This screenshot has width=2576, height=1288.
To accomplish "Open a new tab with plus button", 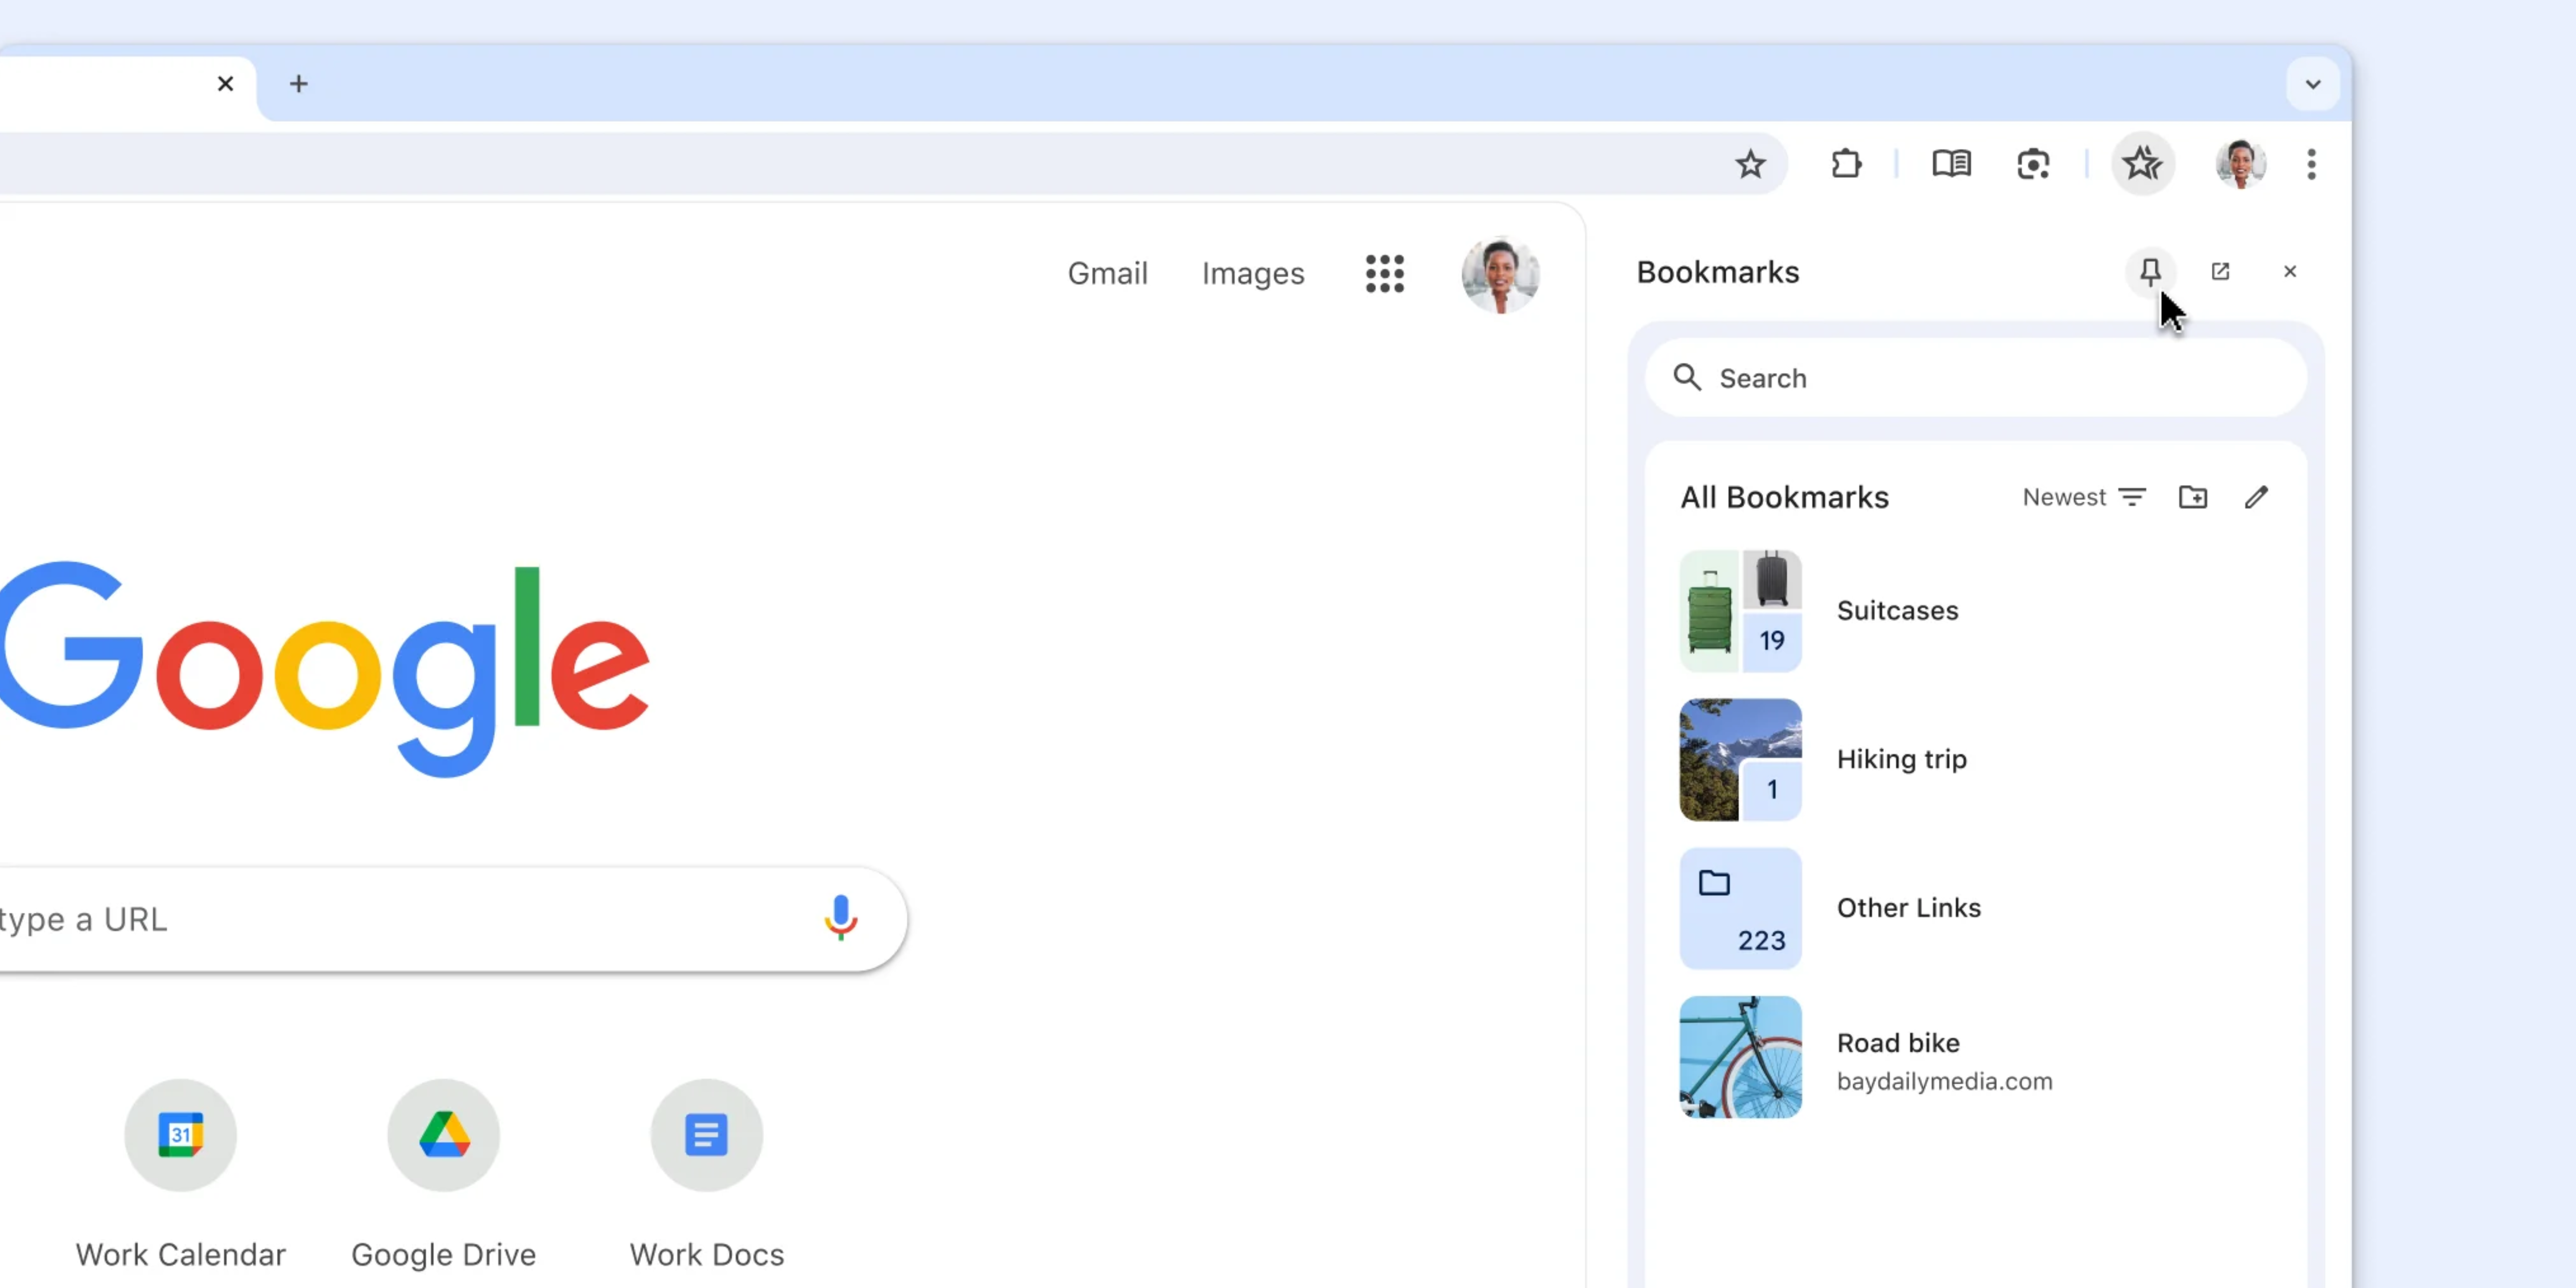I will 298,84.
